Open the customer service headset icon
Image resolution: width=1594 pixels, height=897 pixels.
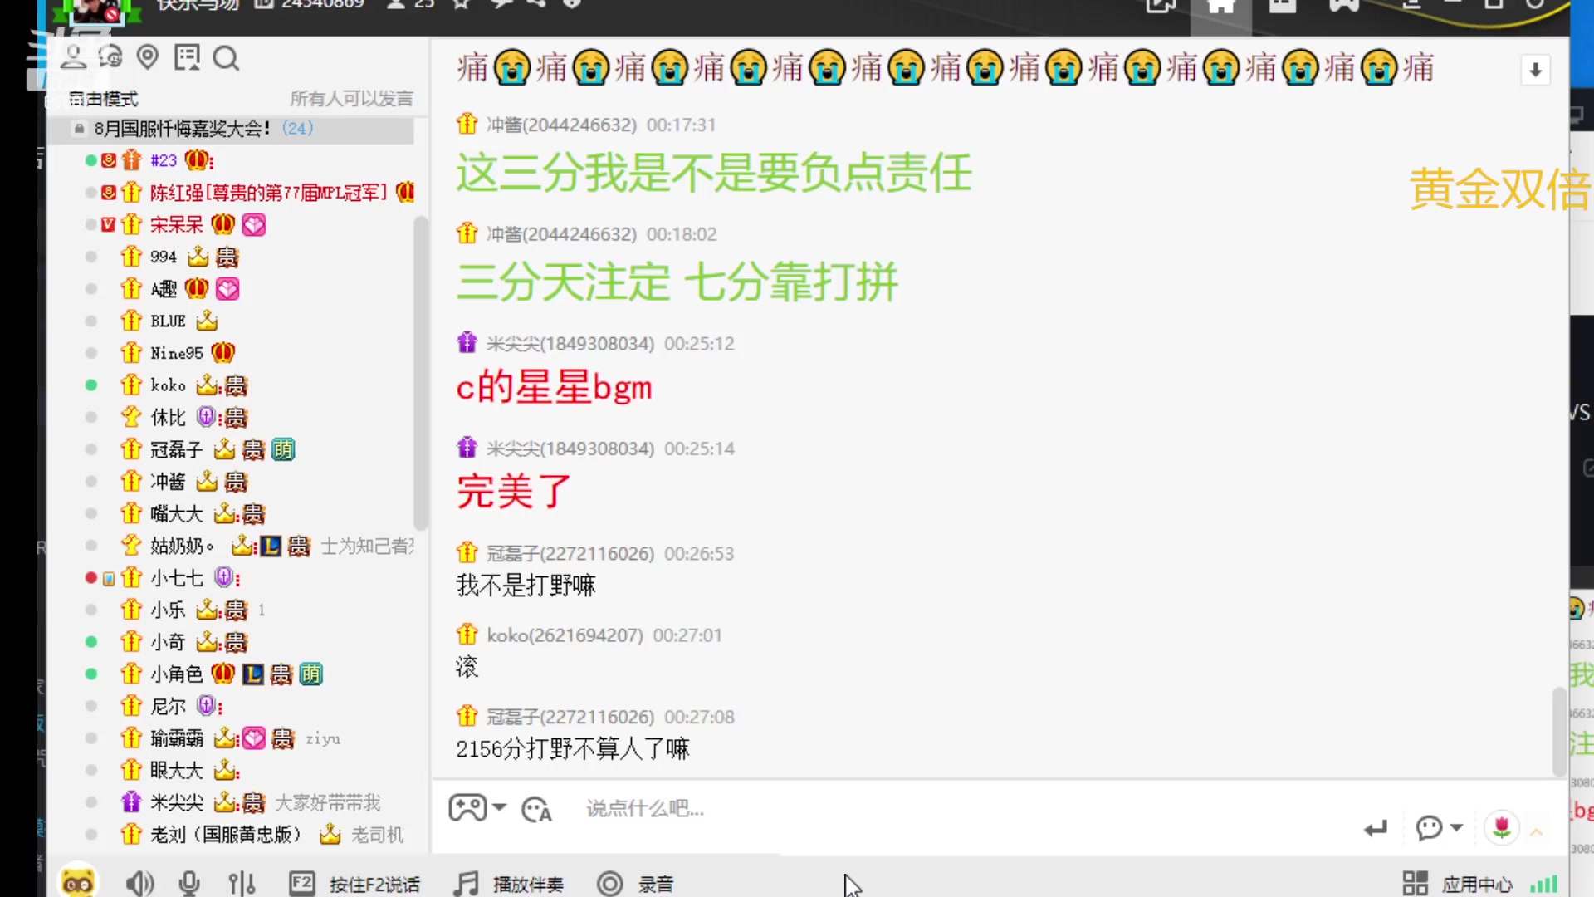(110, 57)
